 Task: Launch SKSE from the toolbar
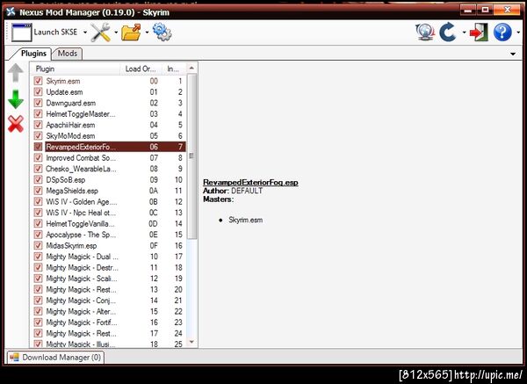(x=44, y=33)
